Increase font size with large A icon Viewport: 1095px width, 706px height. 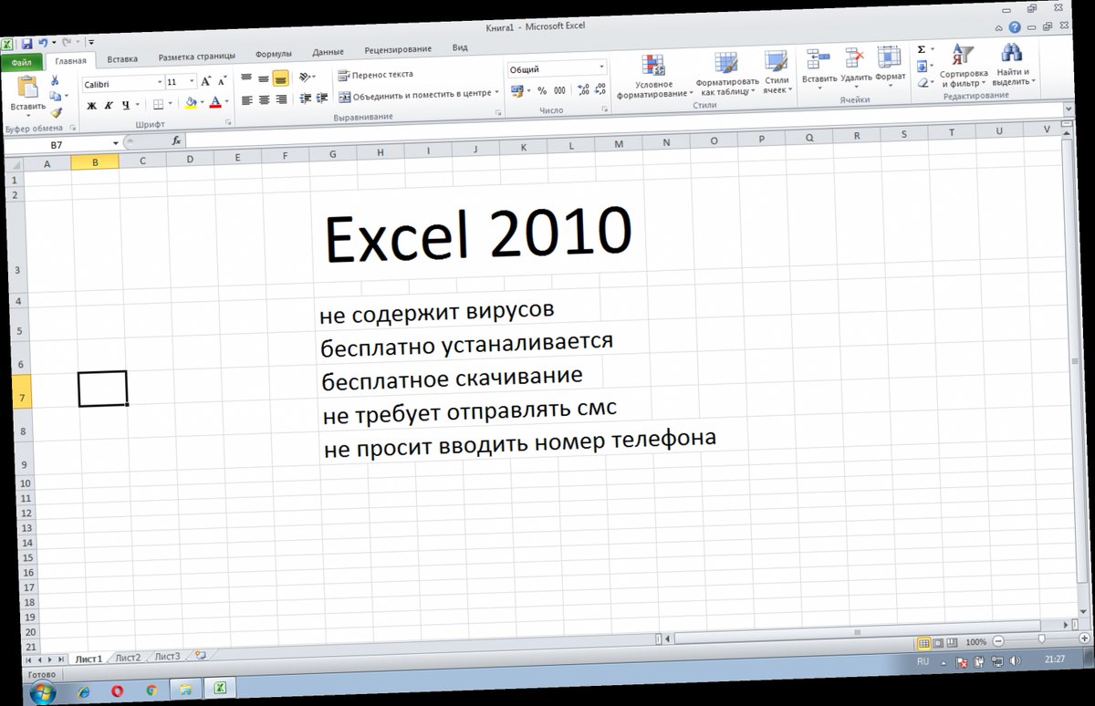[206, 81]
